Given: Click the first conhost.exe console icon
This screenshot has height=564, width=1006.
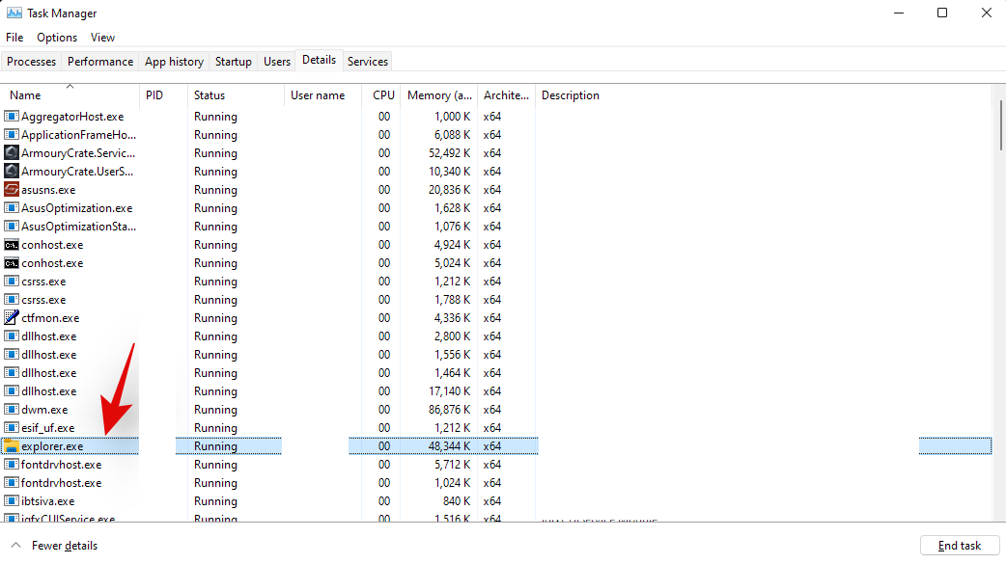Looking at the screenshot, I should [12, 245].
